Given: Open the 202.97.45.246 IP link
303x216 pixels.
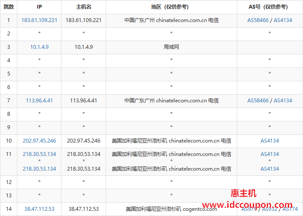Looking at the screenshot, I should [39, 140].
